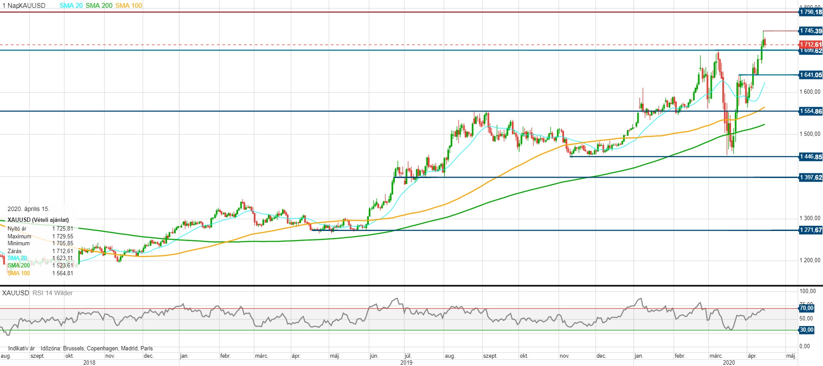Click the Zárás value 1 712,61
This screenshot has width=823, height=366.
[x=63, y=251]
